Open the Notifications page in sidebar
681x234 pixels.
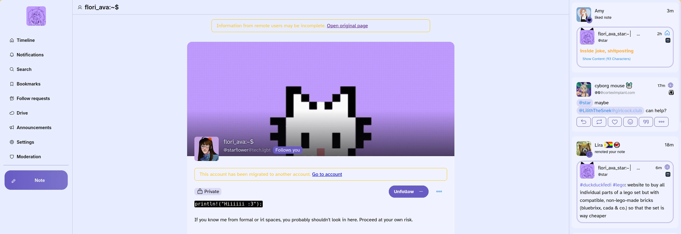click(27, 55)
